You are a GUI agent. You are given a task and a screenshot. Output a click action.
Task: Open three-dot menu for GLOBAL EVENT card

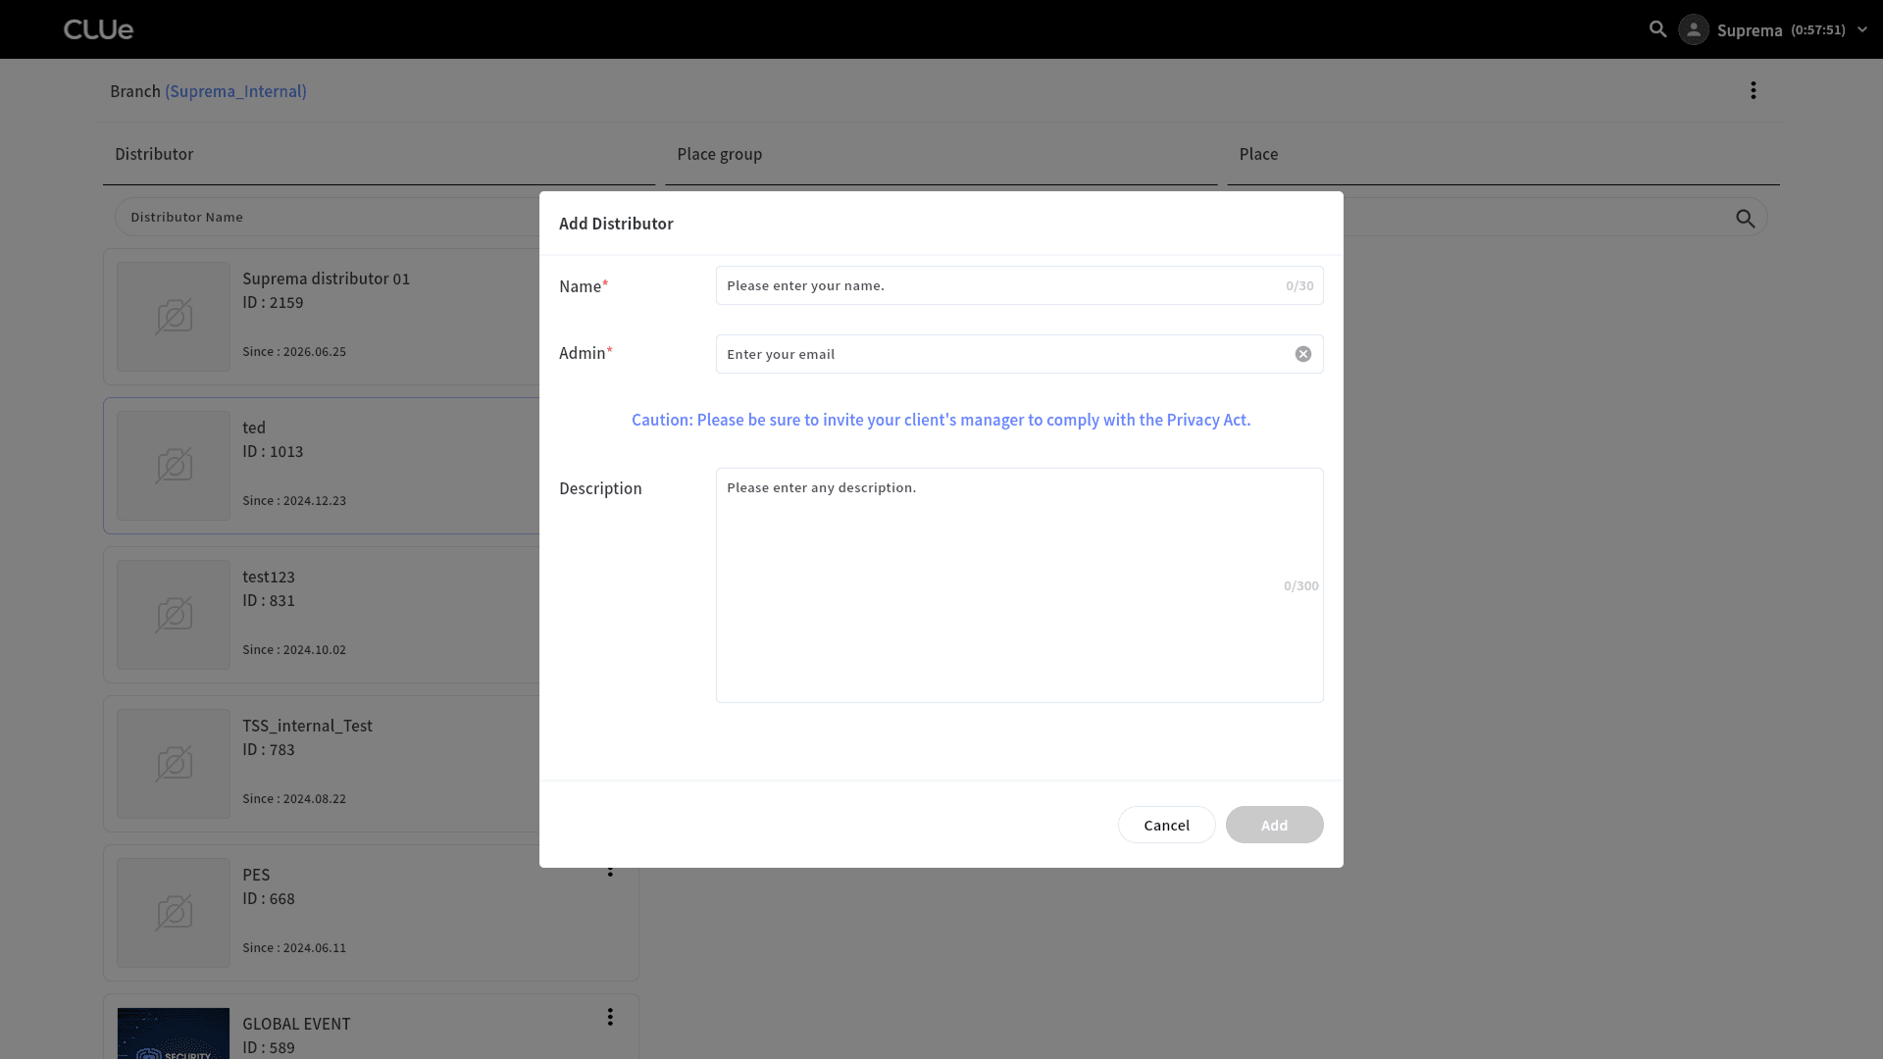pos(610,1017)
